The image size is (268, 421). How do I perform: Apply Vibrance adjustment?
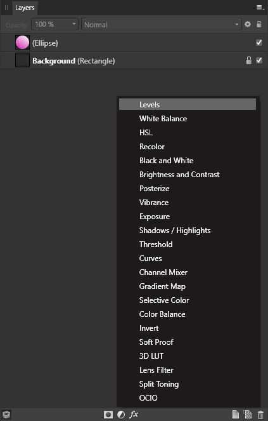pyautogui.click(x=188, y=202)
